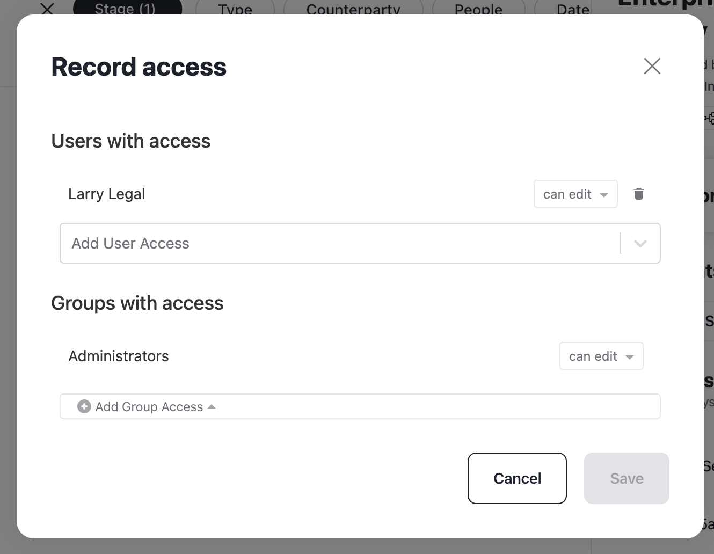Expand the Add User Access chevron
The image size is (714, 554).
[x=640, y=243]
